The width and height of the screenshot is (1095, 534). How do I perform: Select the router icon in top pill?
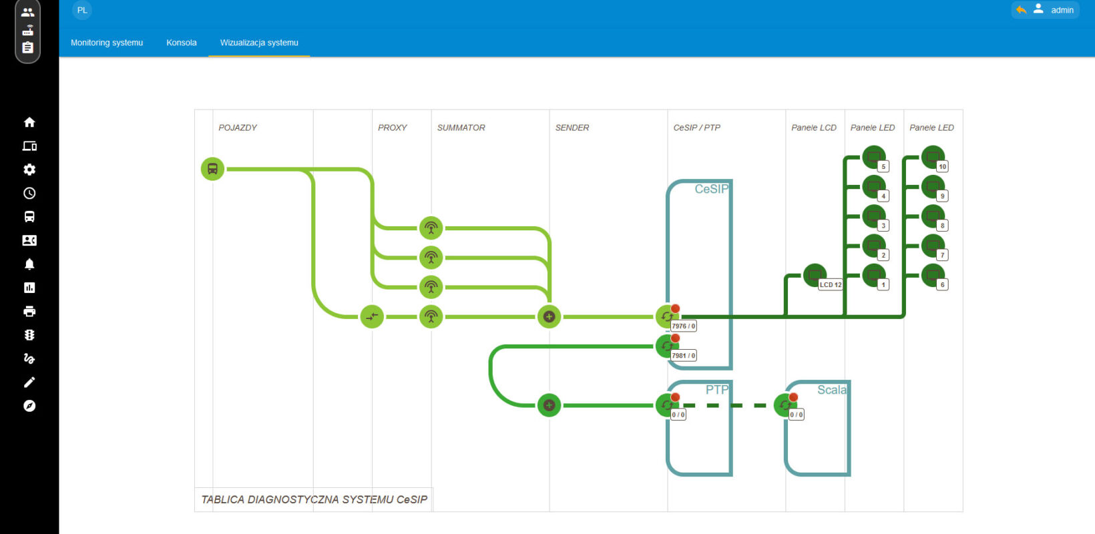[x=27, y=30]
